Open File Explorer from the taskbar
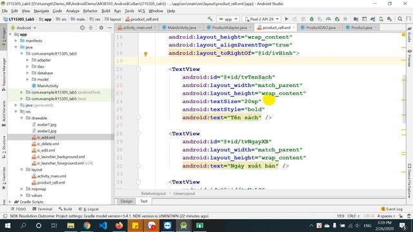 (x=70, y=226)
